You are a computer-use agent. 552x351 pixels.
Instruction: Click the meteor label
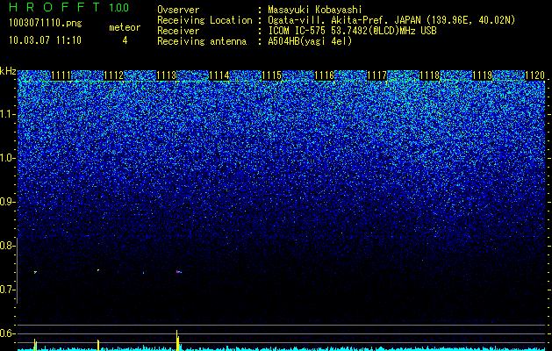(125, 27)
